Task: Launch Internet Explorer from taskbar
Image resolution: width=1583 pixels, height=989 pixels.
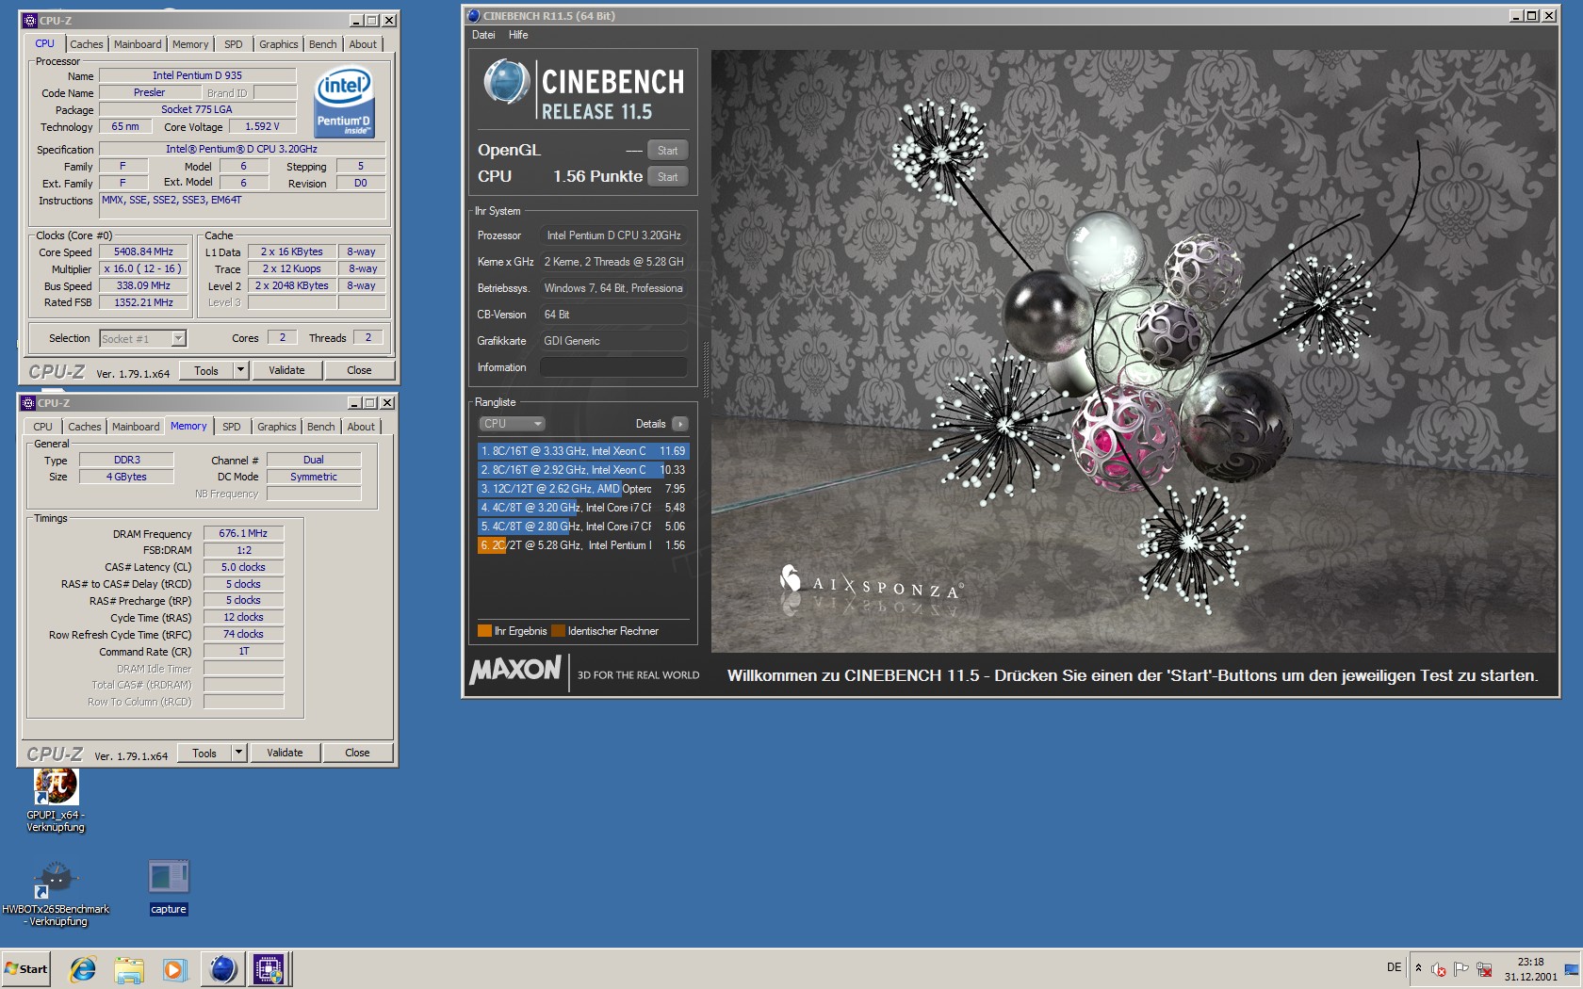Action: pos(83,968)
